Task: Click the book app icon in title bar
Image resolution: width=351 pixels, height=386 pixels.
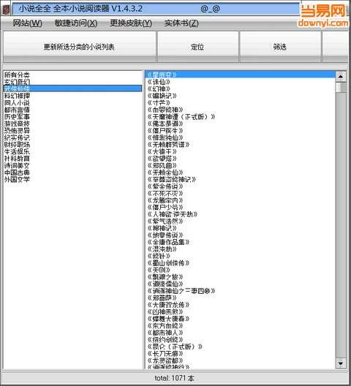Action: click(x=6, y=10)
